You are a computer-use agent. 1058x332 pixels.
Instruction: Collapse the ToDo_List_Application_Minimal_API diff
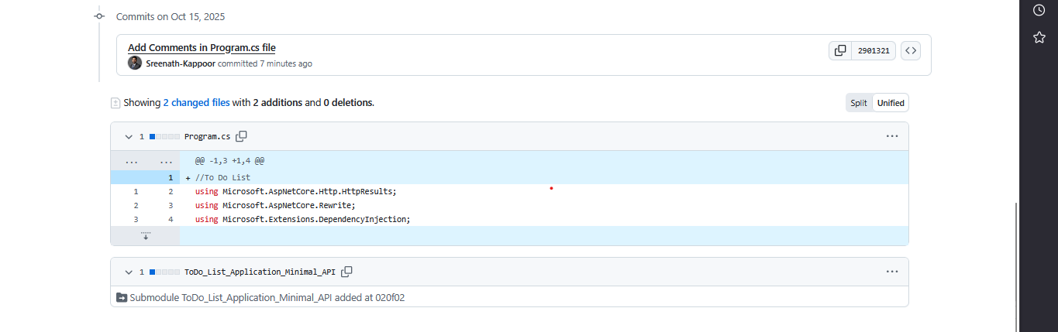click(129, 272)
